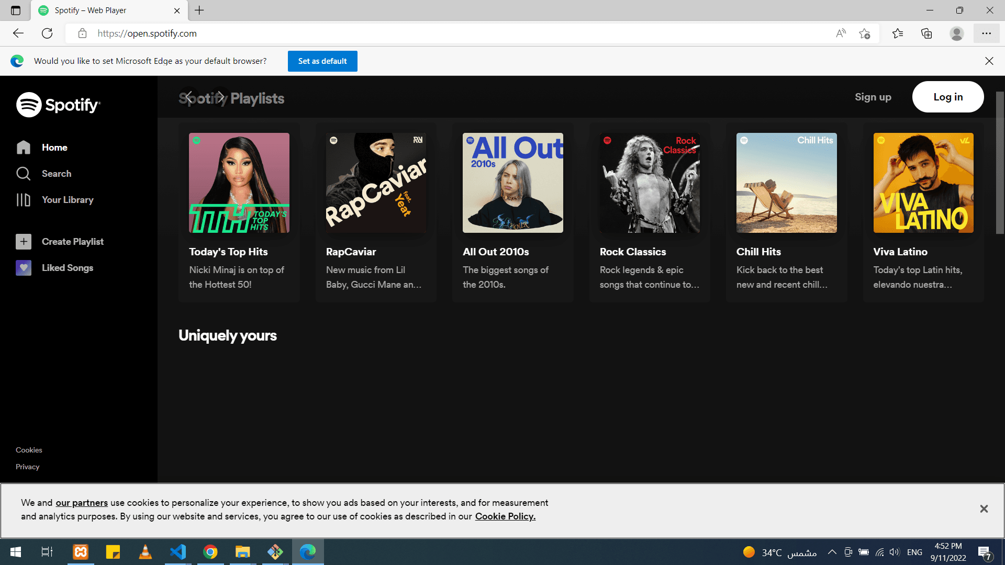1005x565 pixels.
Task: Open Chill Hits playlist cover
Action: point(787,183)
